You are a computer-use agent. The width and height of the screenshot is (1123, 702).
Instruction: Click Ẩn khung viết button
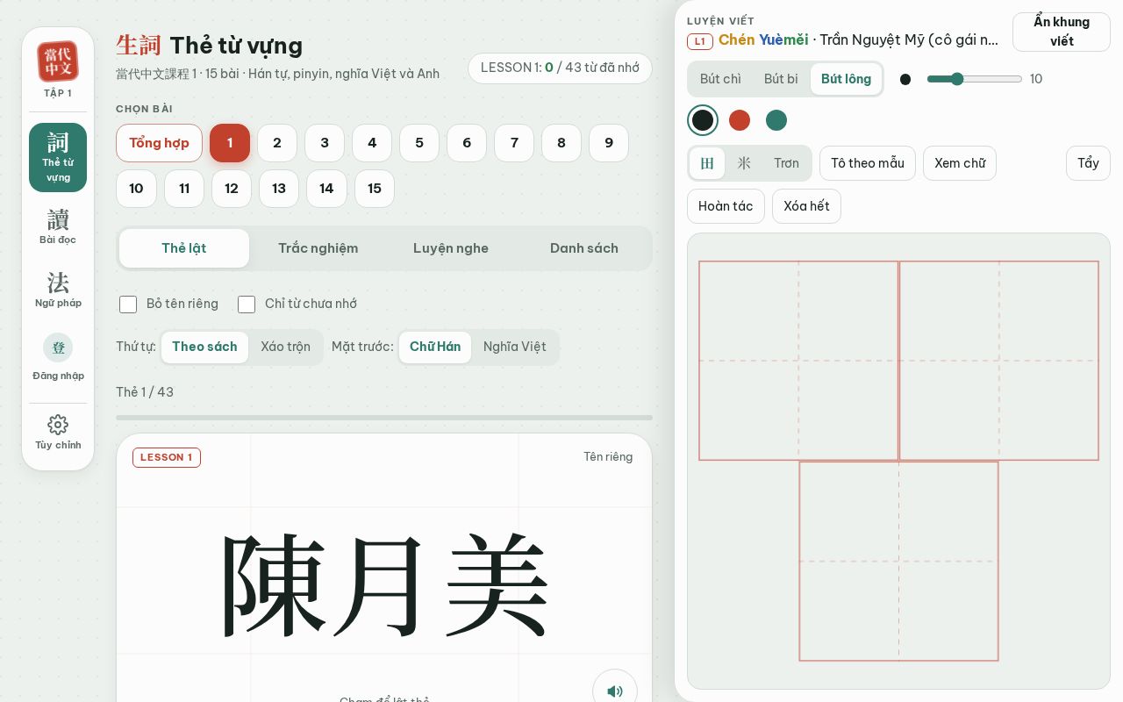pyautogui.click(x=1062, y=32)
